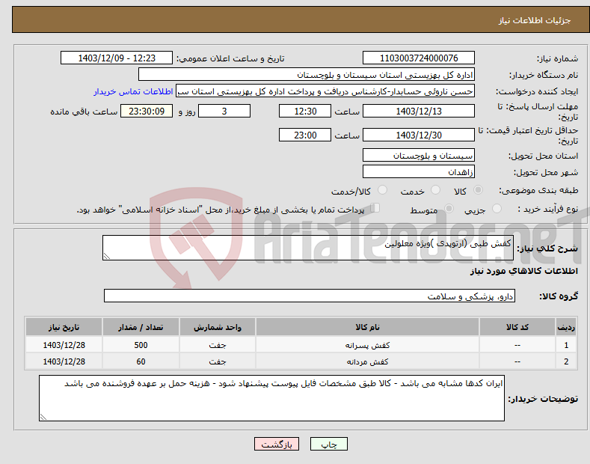
Task: Select the متوسط purchase type radio
Action: pyautogui.click(x=449, y=209)
